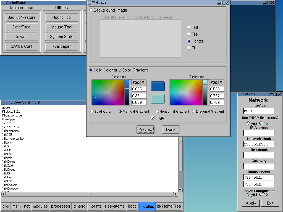Open the Network window menu icon
The height and width of the screenshot is (212, 283).
coord(240,94)
